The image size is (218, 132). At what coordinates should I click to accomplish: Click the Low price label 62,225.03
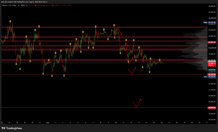[210, 77]
